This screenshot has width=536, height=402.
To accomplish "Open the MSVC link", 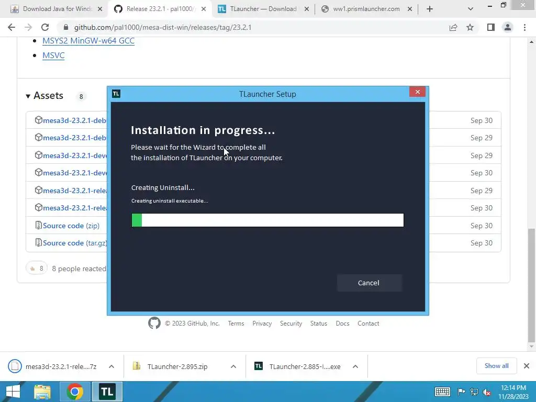I will (x=53, y=55).
